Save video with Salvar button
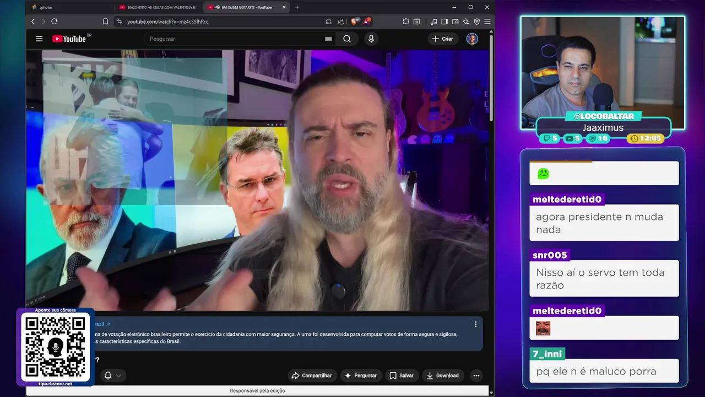Viewport: 705px width, 397px height. pos(401,375)
